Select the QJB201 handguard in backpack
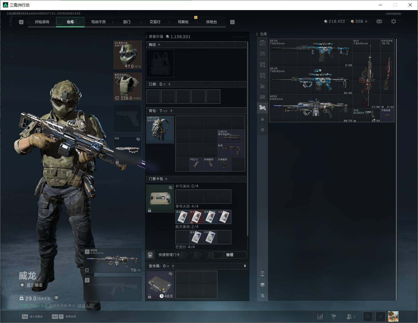This screenshot has height=323, width=418. (x=231, y=137)
